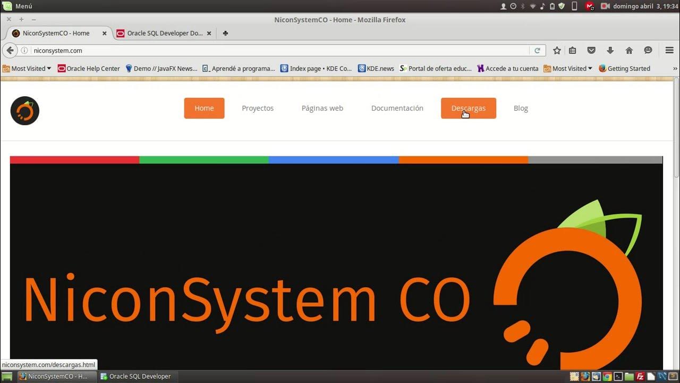The height and width of the screenshot is (383, 680).
Task: Launch Thunderbird from the bottom panel
Action: 597,377
